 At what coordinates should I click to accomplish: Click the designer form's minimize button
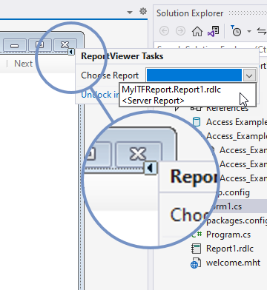14,46
